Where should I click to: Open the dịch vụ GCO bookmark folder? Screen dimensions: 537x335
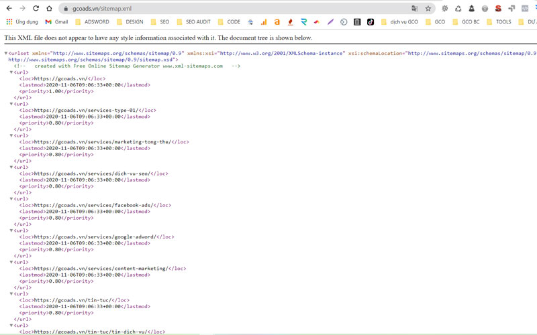coord(399,21)
